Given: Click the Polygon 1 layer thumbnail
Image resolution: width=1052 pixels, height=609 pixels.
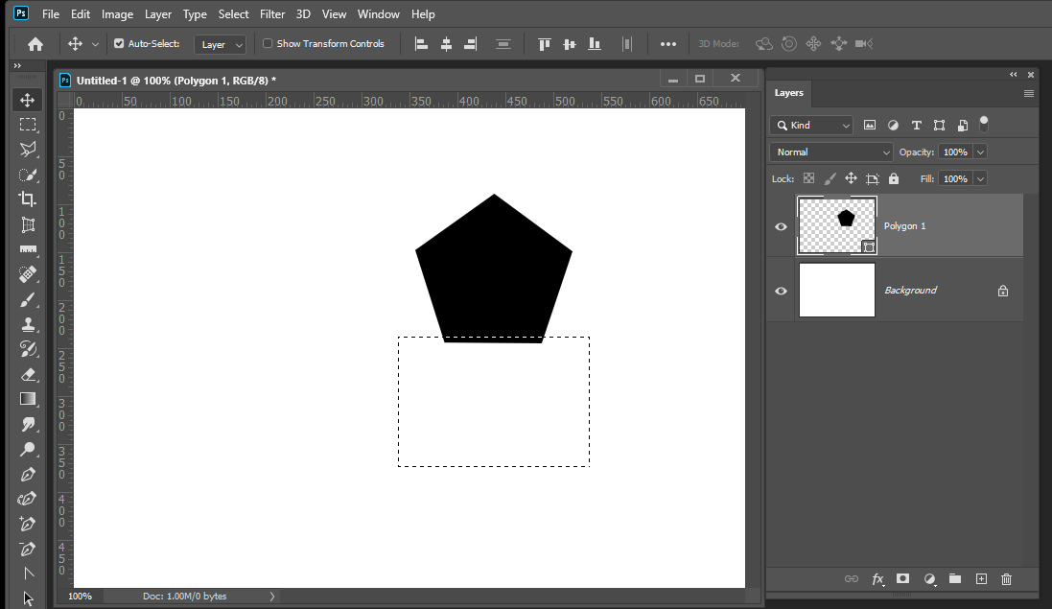Looking at the screenshot, I should pos(836,225).
